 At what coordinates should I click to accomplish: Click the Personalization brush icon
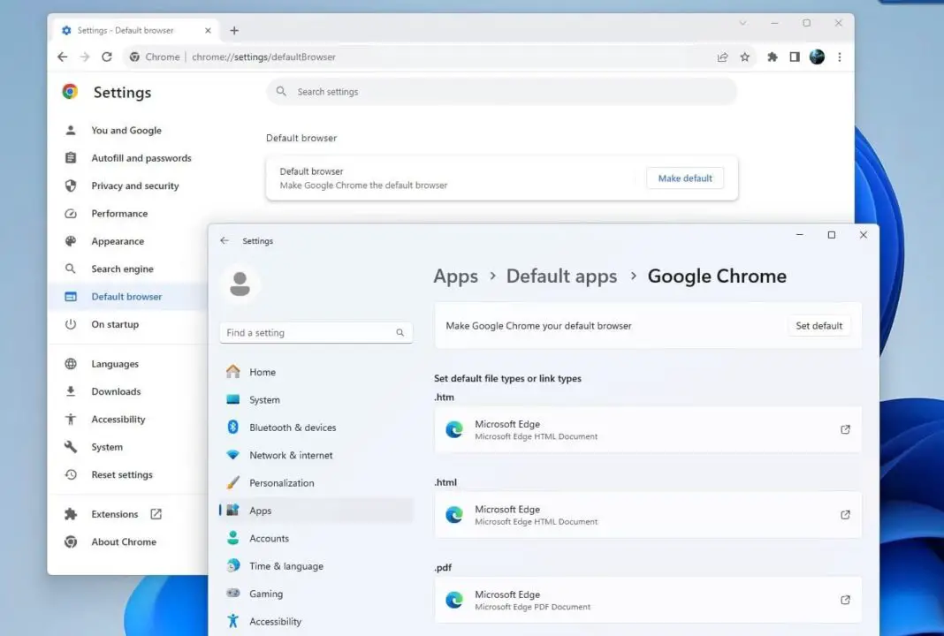click(232, 482)
